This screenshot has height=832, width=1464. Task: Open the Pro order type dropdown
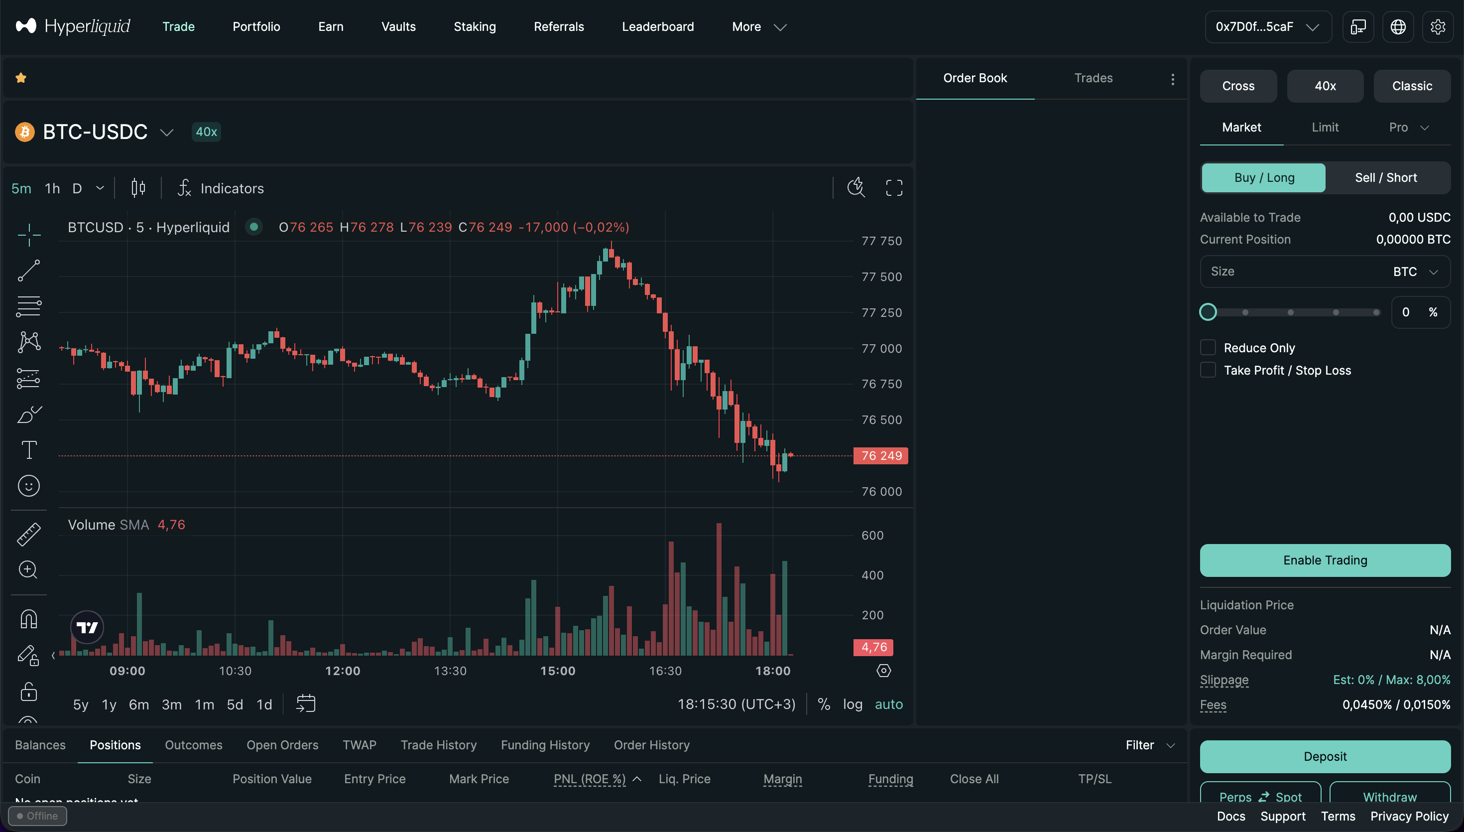point(1409,128)
